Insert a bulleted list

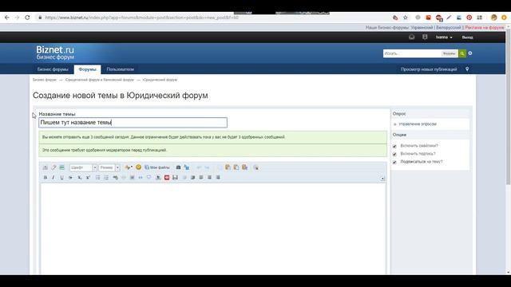click(97, 177)
